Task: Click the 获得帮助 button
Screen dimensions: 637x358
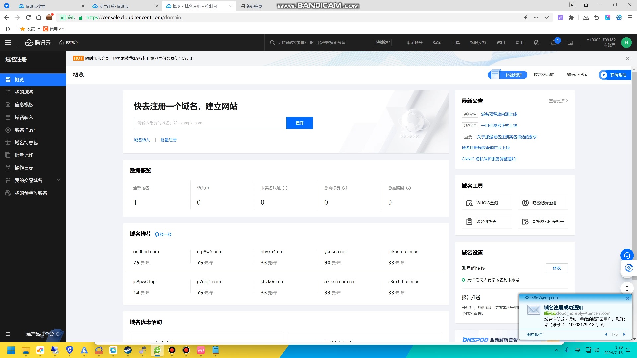Action: tap(615, 75)
